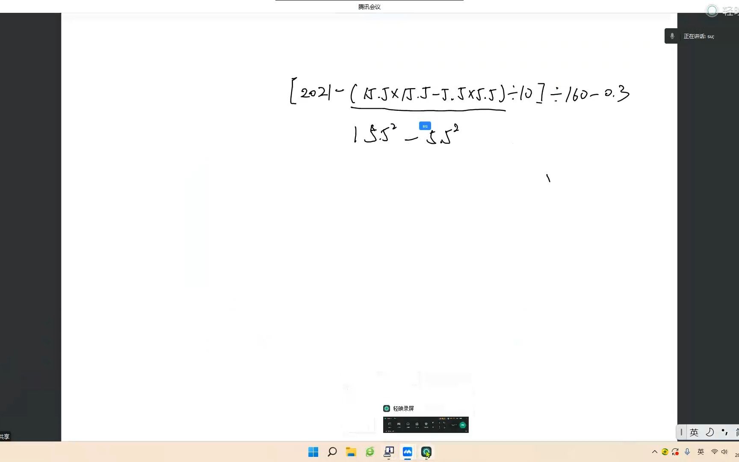
Task: Click the speaking microphone indicator icon
Action: coord(672,36)
